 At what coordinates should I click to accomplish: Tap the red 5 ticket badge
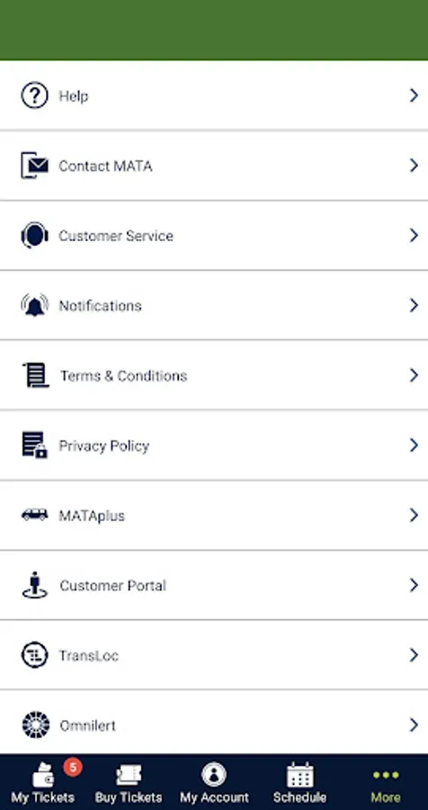point(73,768)
